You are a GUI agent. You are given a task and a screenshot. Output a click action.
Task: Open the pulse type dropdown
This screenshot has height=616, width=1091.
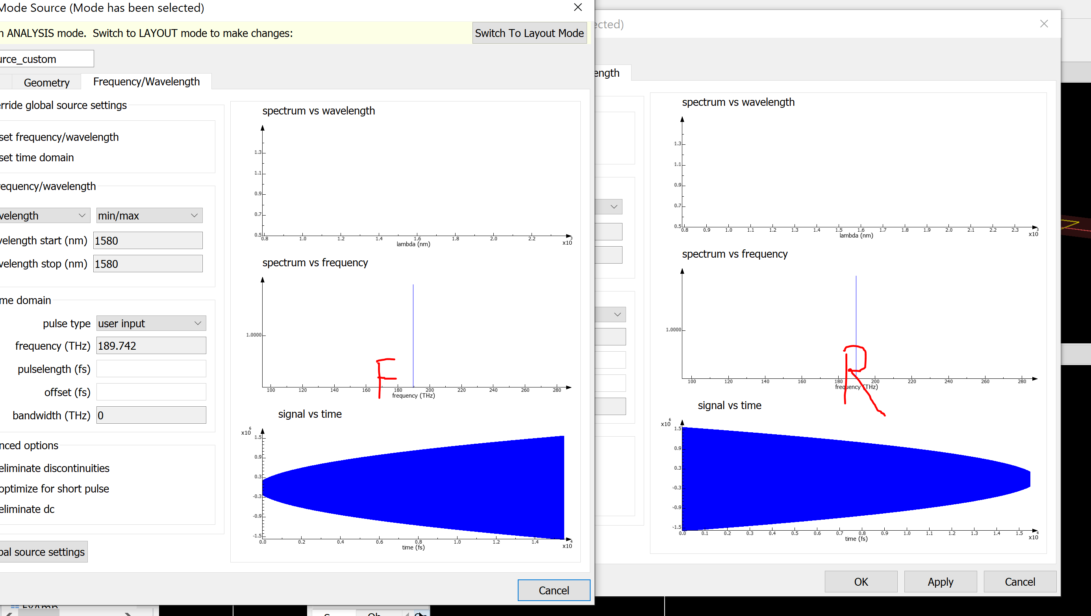point(151,324)
